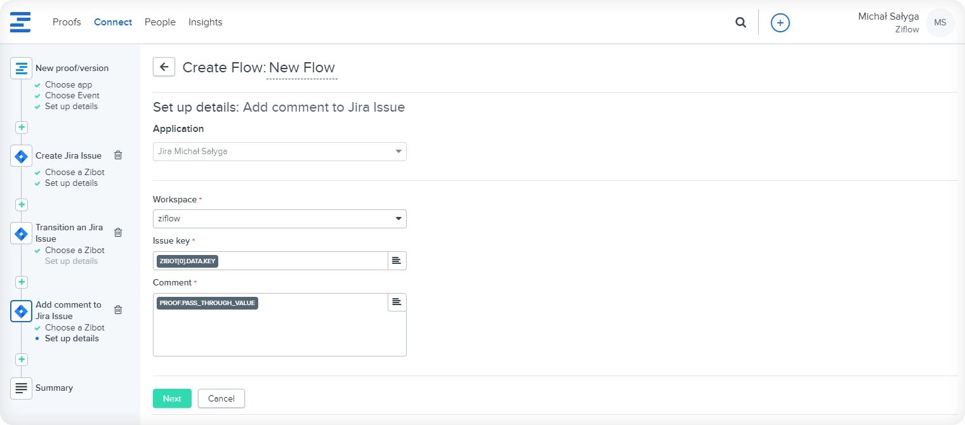This screenshot has width=965, height=425.
Task: Open merge field picker for Comment
Action: [397, 302]
